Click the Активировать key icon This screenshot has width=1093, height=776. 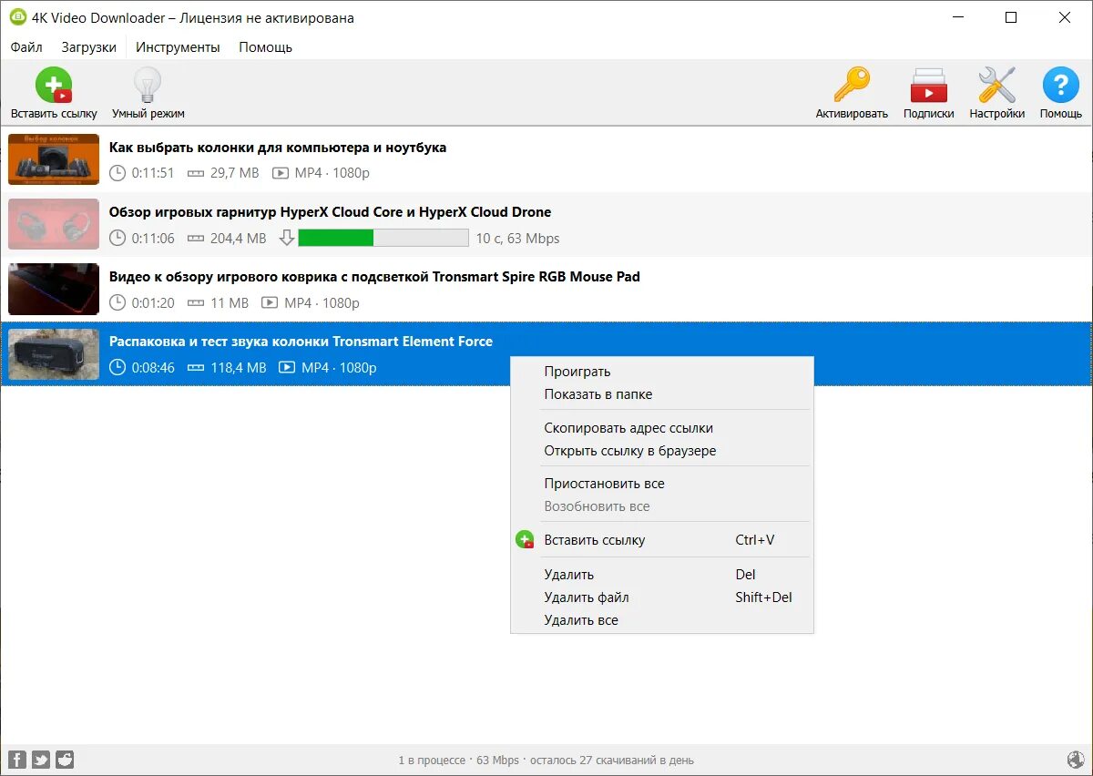pyautogui.click(x=852, y=86)
